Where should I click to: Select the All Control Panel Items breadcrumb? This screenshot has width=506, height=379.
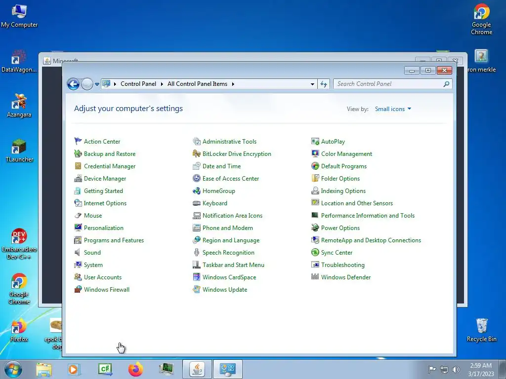[x=197, y=84]
